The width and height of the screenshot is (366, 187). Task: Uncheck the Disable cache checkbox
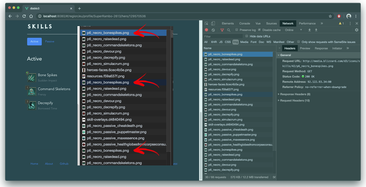click(x=260, y=30)
